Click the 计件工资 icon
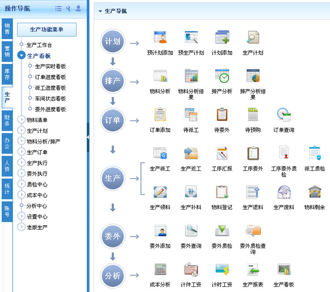Screen dimensions: 330x292 click(x=191, y=269)
